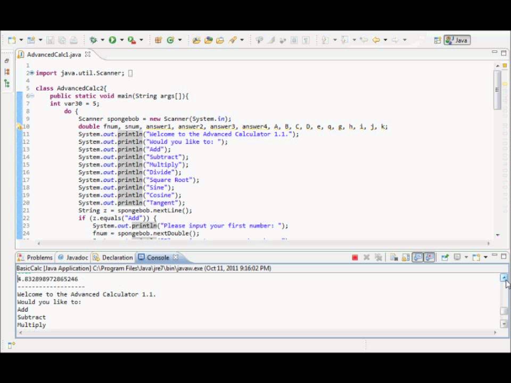Close the Console view tab
This screenshot has height=383, width=511.
click(176, 257)
